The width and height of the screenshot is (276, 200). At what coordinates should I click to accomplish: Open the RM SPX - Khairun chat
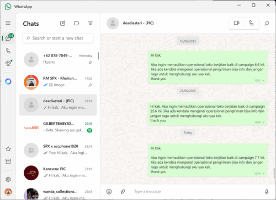[x=58, y=82]
